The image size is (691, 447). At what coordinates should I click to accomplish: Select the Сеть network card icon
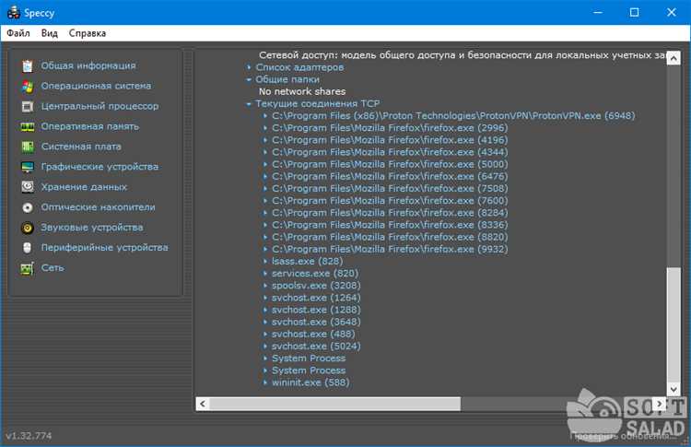(28, 268)
